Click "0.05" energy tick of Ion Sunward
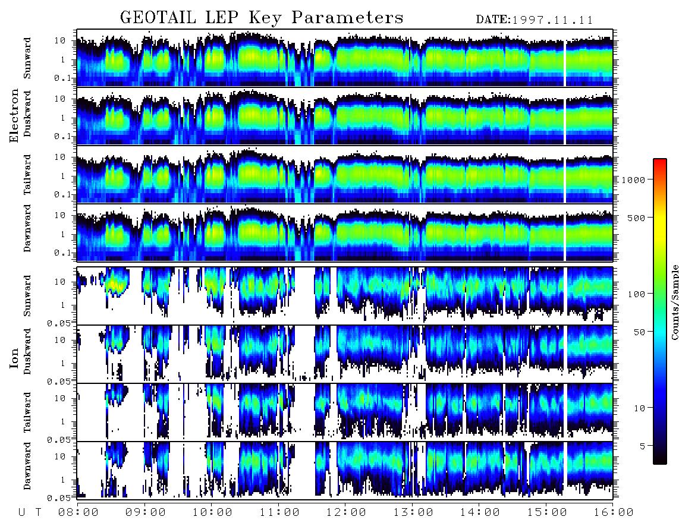This screenshot has height=523, width=679. 59,323
